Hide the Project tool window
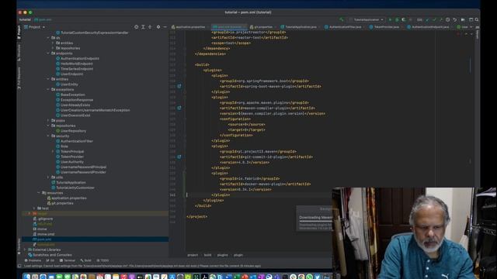Viewport: 497px width, 279px height. (x=165, y=27)
